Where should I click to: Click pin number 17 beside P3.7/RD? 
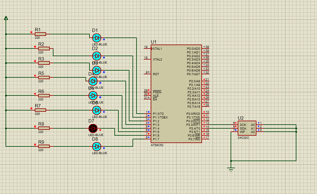tap(207, 138)
